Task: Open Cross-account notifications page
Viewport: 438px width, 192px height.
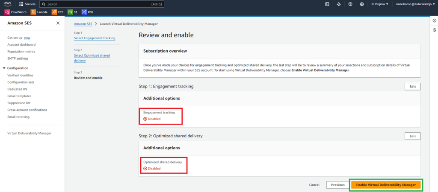Action: pyautogui.click(x=27, y=110)
